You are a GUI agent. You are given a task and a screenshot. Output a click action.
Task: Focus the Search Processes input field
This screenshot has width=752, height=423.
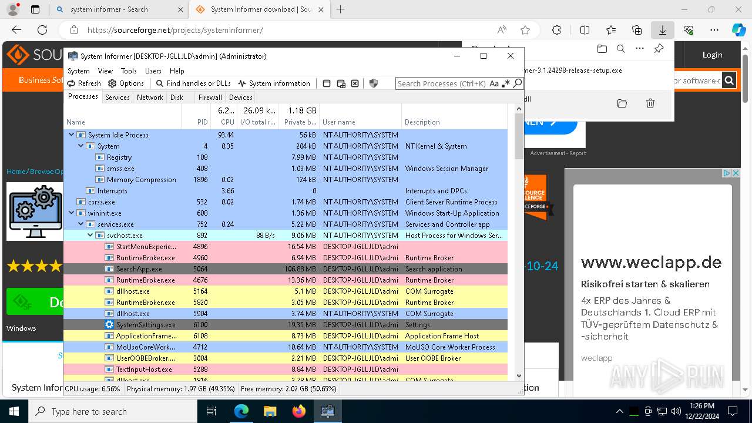point(442,83)
